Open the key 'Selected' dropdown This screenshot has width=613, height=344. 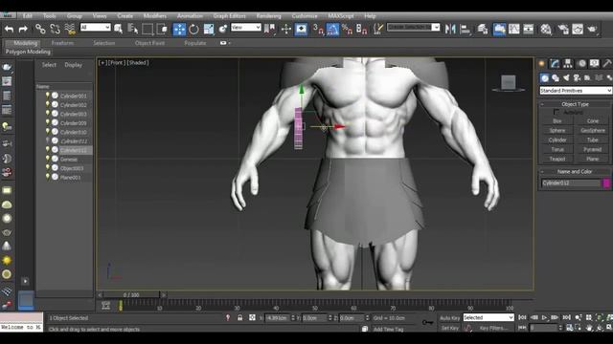[x=488, y=317]
